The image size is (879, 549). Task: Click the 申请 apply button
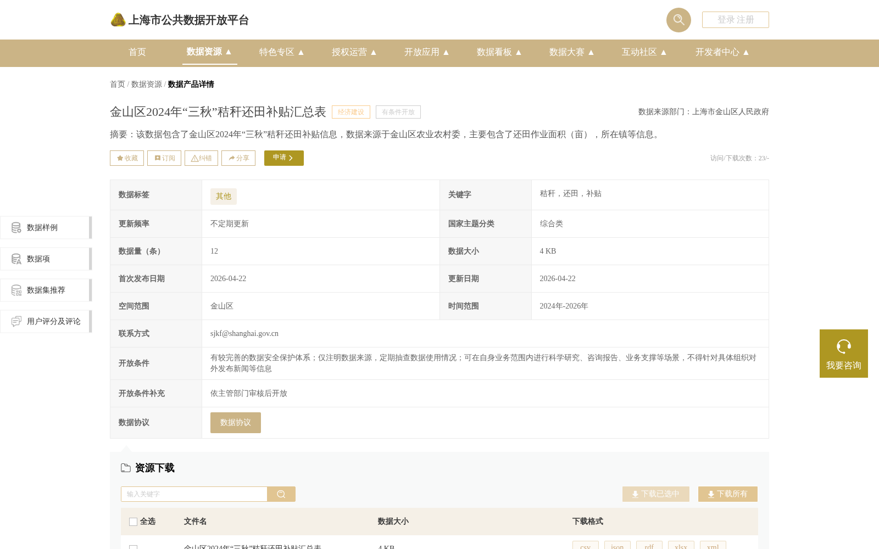pyautogui.click(x=284, y=158)
